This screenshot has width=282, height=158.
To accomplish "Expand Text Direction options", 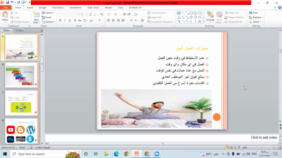I will point(157,13).
